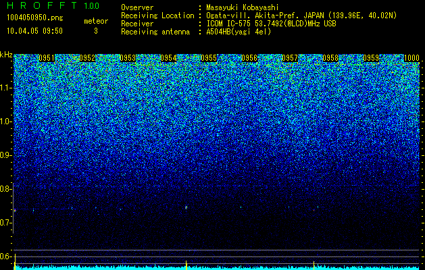Screen dimensions: 425x270
Task: Click the 0.7 kHz axis label
Action: [x=6, y=223]
